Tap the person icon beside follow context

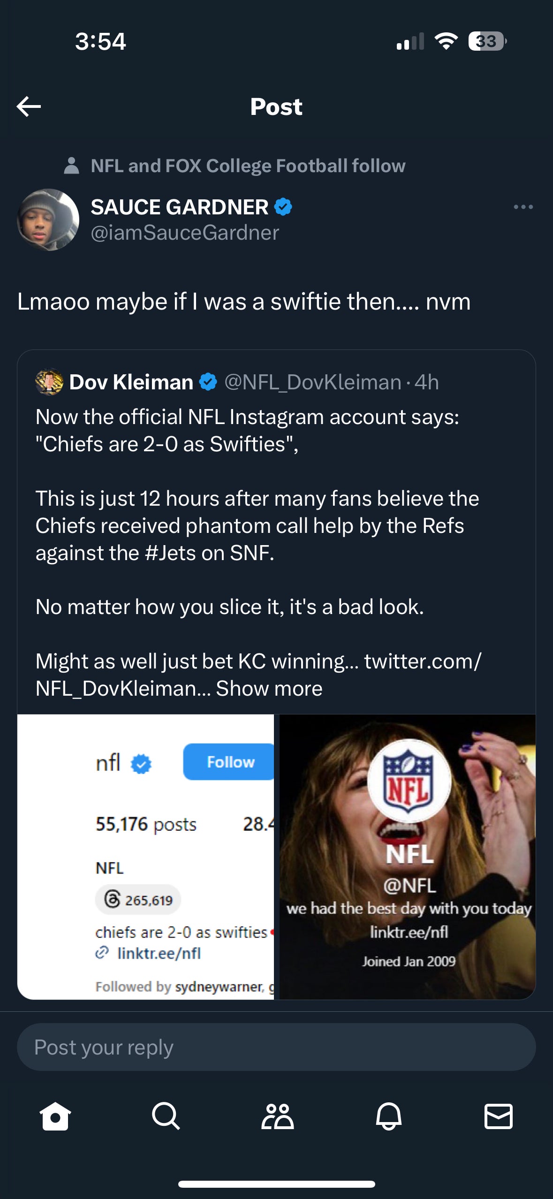click(x=71, y=166)
